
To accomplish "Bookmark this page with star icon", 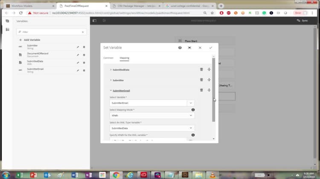I will tap(212, 13).
